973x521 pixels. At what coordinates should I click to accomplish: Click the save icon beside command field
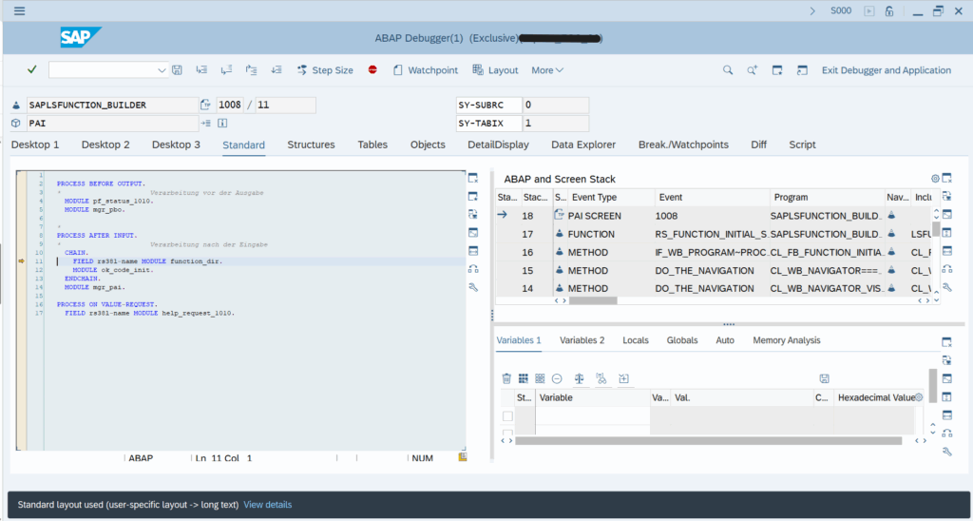(x=177, y=70)
